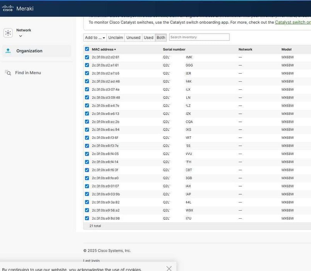The height and width of the screenshot is (271, 311).
Task: Filter inventory by Unused
Action: tap(133, 38)
